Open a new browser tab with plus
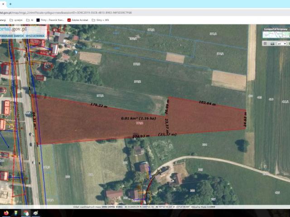This screenshot has width=290, height=217. click(10, 4)
